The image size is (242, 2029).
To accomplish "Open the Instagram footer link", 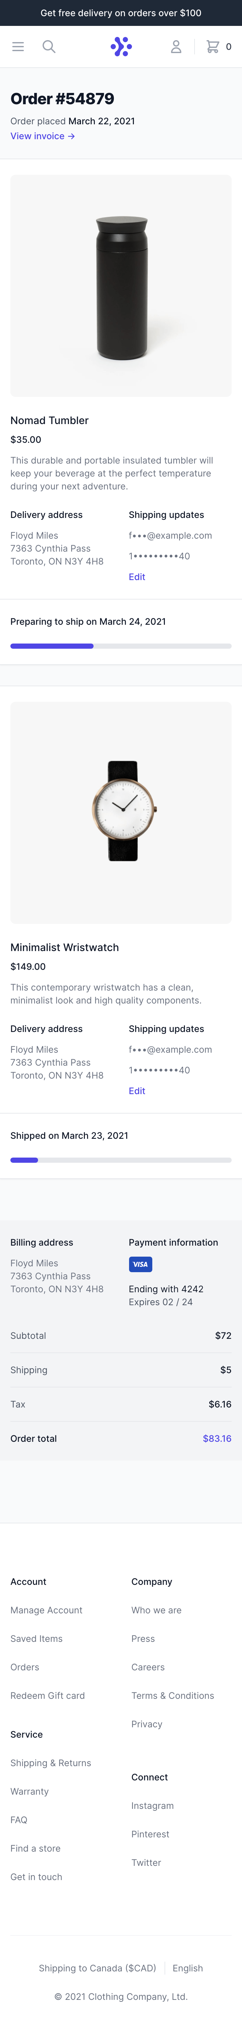I will pos(152,1805).
